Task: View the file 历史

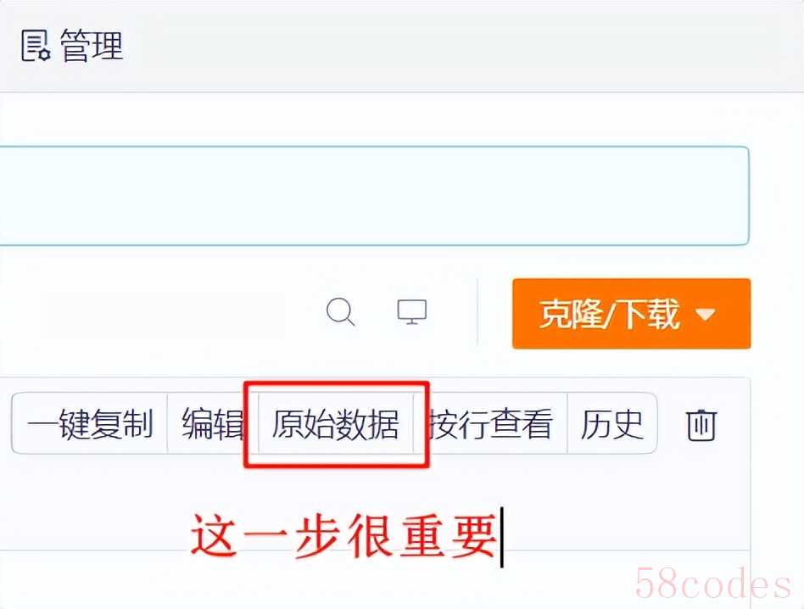Action: [x=611, y=423]
